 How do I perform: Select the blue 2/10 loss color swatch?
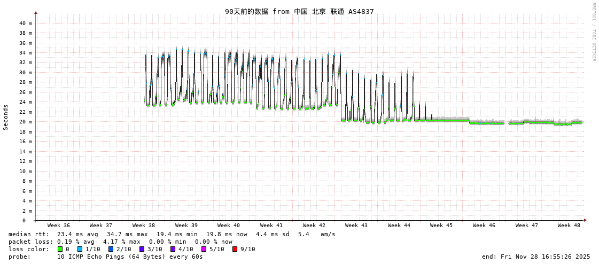(x=111, y=249)
